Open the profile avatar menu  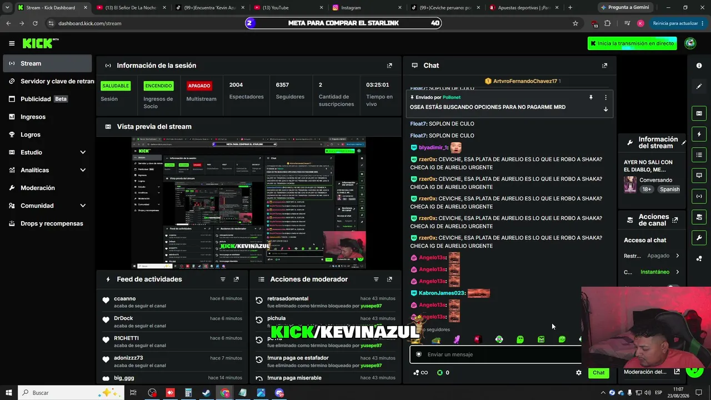(x=690, y=43)
